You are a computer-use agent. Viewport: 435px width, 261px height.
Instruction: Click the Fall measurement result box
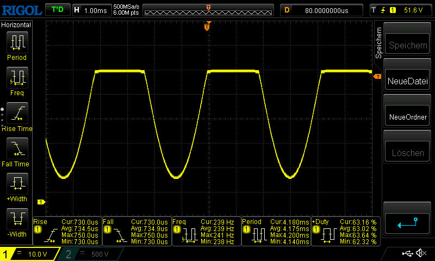coord(137,231)
